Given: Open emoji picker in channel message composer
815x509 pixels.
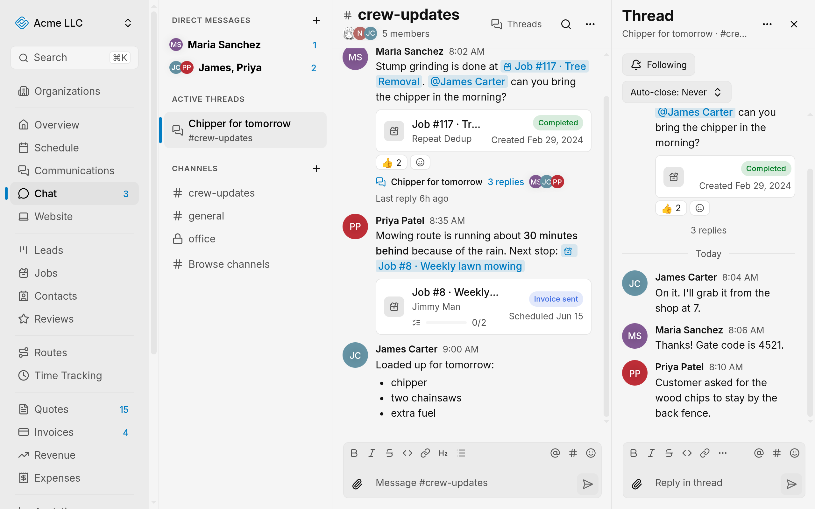Looking at the screenshot, I should coord(591,453).
